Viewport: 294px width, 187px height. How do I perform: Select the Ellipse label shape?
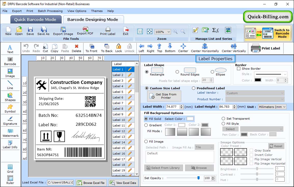click(x=212, y=72)
